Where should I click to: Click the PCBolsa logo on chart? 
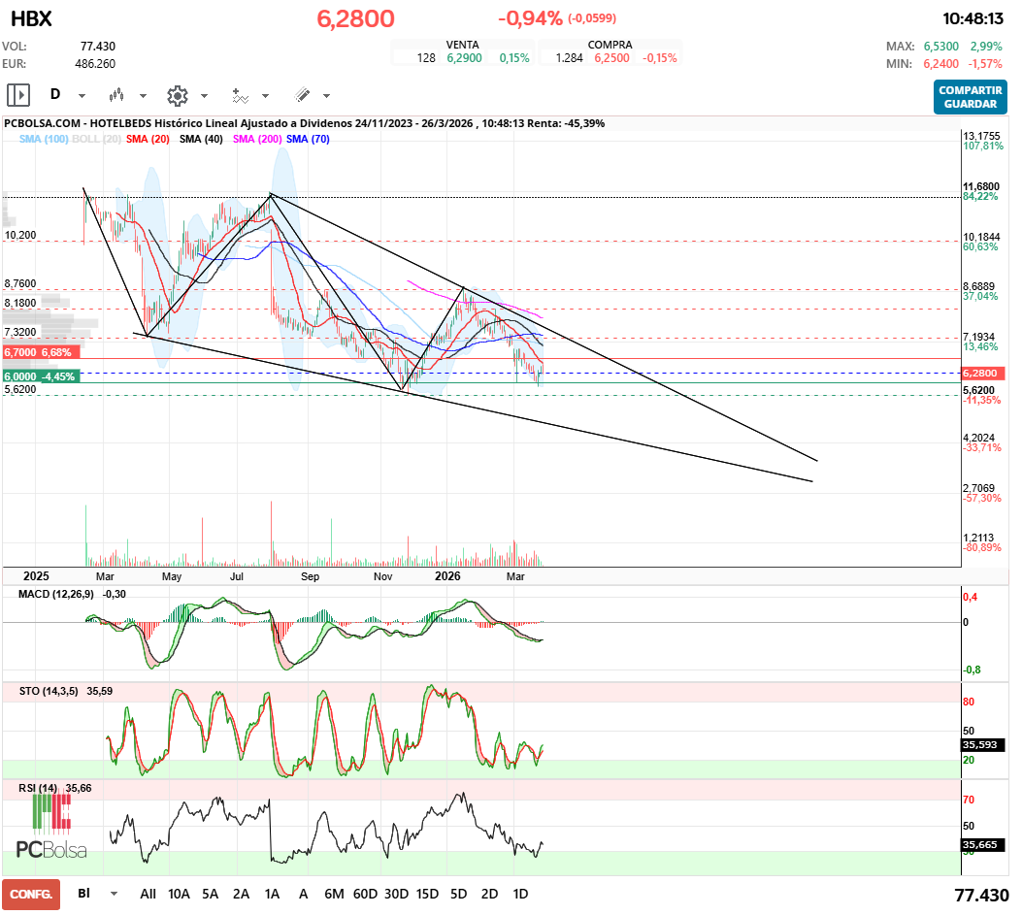tap(51, 828)
